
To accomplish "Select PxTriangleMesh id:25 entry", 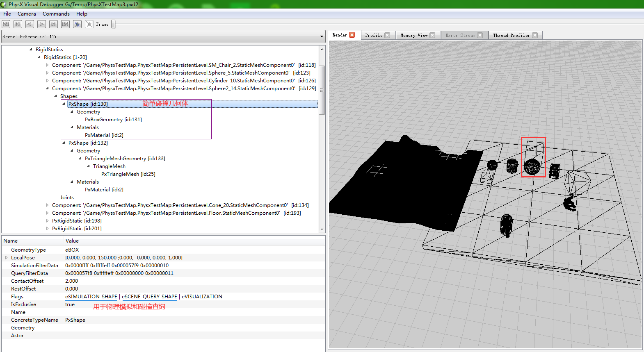I will (x=128, y=174).
